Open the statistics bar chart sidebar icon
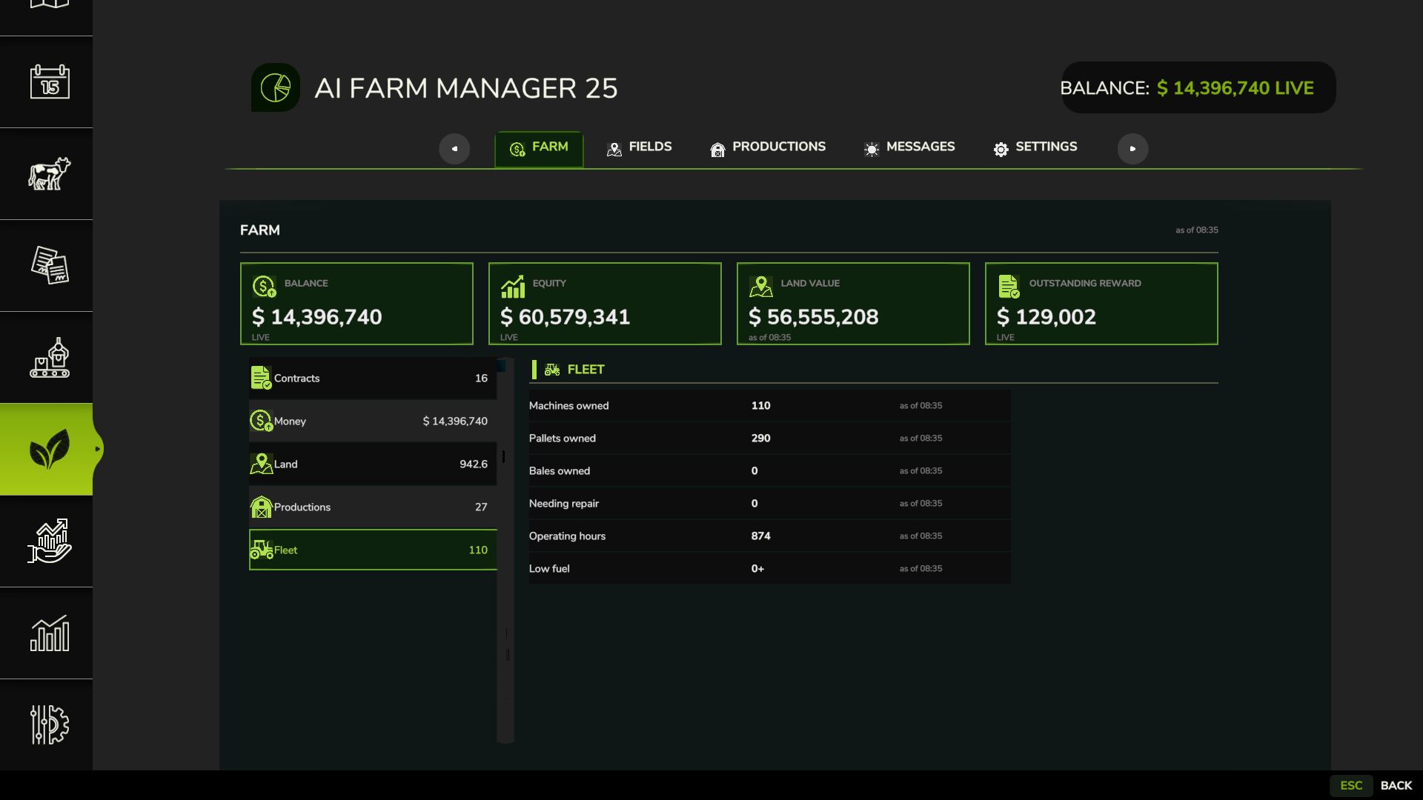 [50, 633]
